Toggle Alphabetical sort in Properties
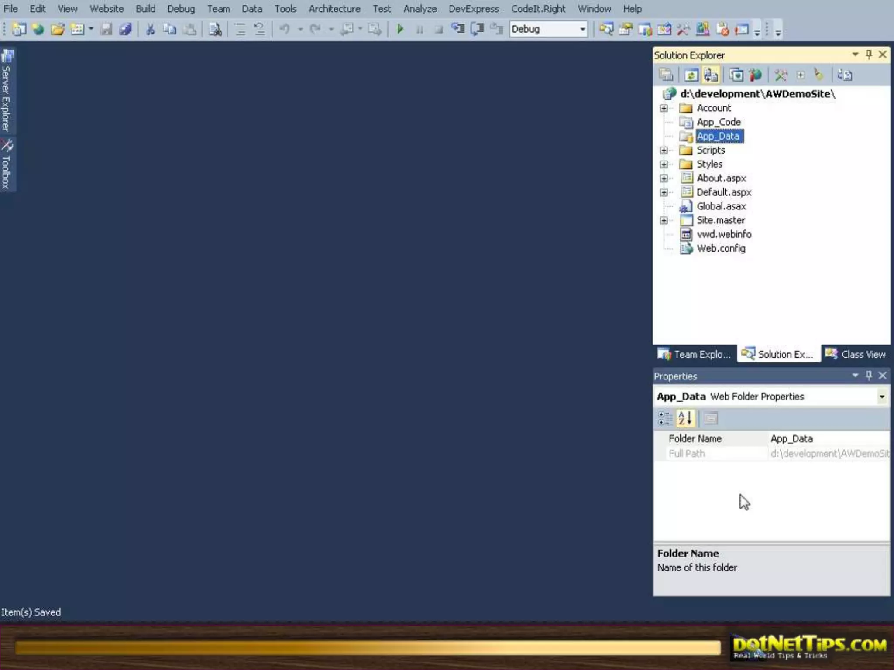Image resolution: width=894 pixels, height=670 pixels. point(685,418)
